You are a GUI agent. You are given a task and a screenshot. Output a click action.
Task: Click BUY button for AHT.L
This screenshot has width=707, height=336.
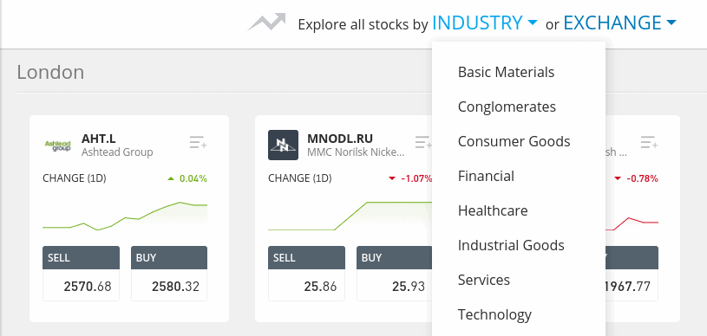tap(169, 274)
